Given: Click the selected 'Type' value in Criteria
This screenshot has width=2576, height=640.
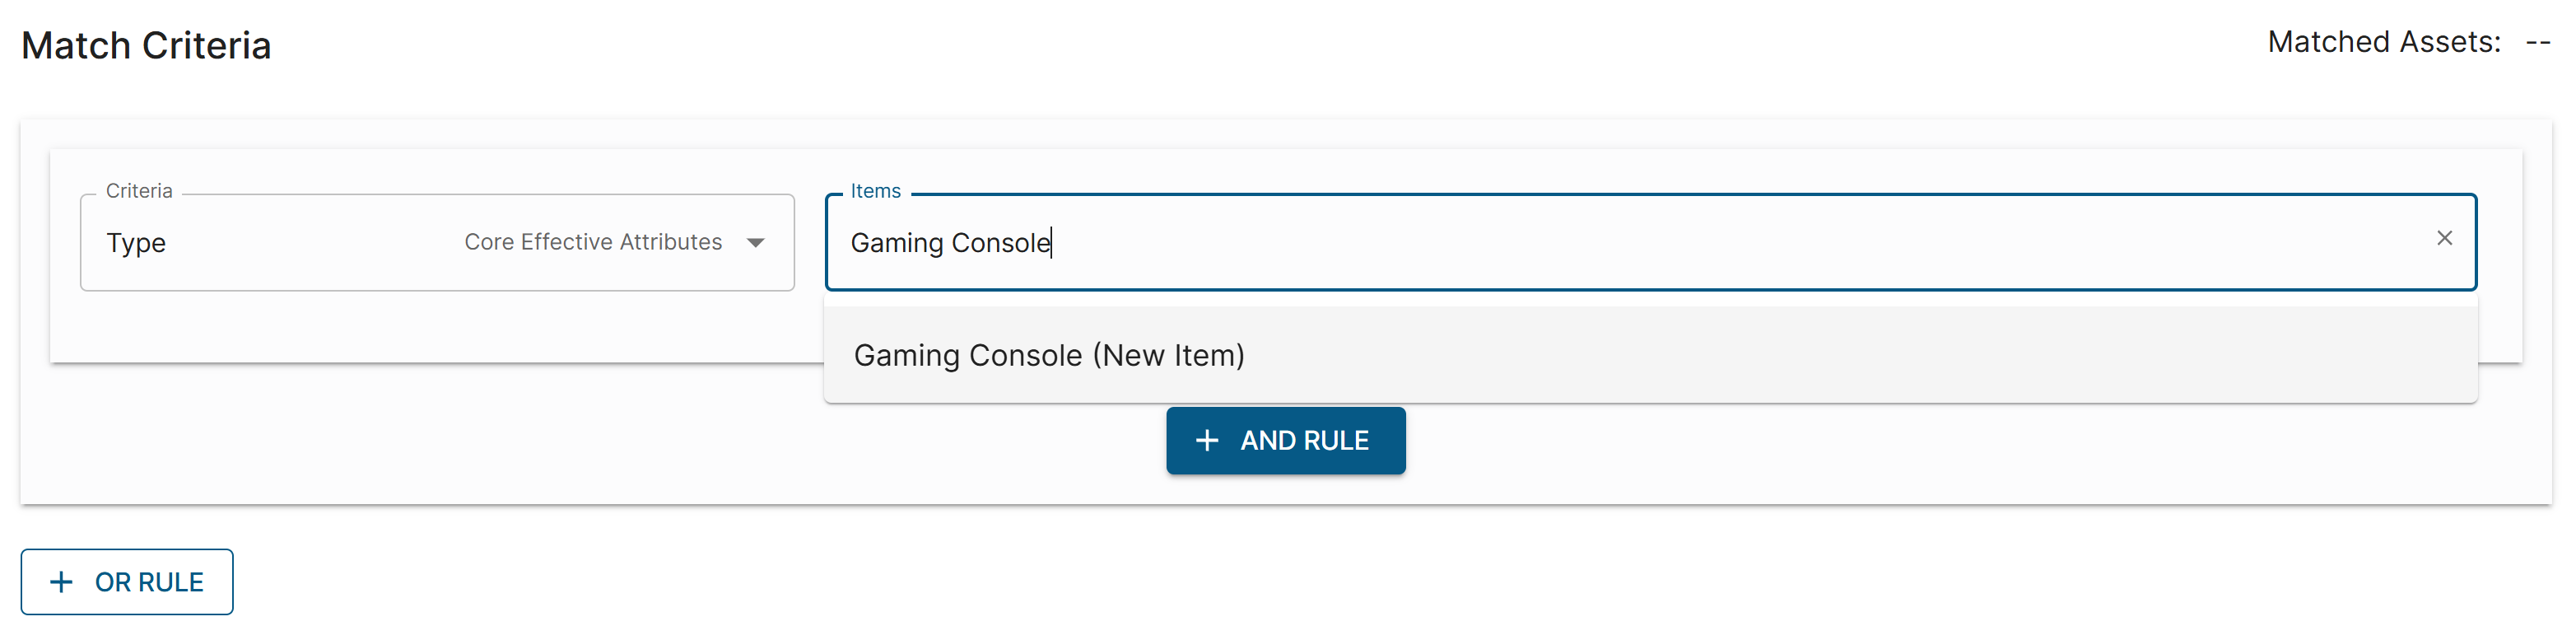Looking at the screenshot, I should [x=136, y=243].
